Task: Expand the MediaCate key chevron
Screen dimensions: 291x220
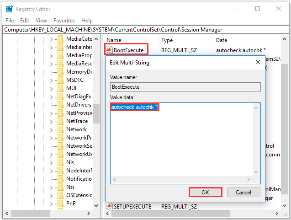Action: point(52,39)
